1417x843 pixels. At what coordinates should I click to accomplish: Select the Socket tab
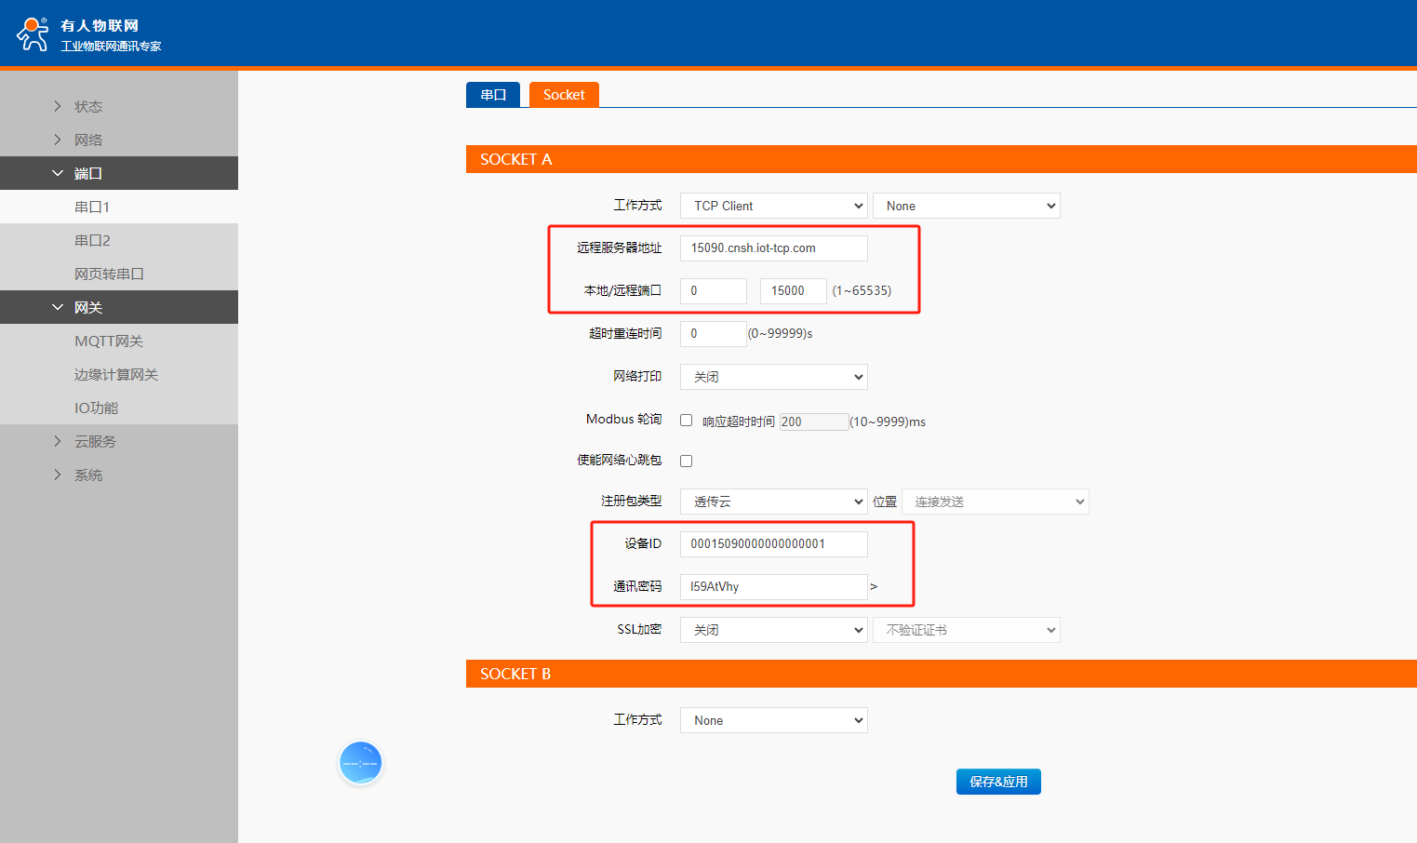point(564,95)
